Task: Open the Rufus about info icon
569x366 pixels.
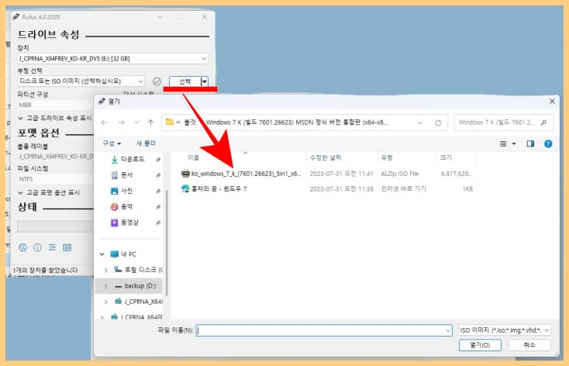Action: pyautogui.click(x=37, y=247)
